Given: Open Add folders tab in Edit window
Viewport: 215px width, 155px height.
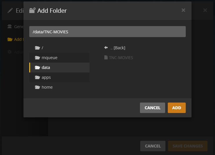Looking at the screenshot, I should coord(15,39).
